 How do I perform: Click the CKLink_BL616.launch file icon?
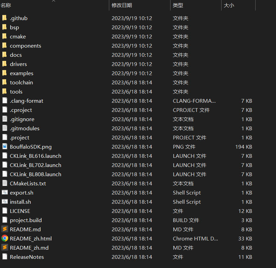(x=5, y=156)
